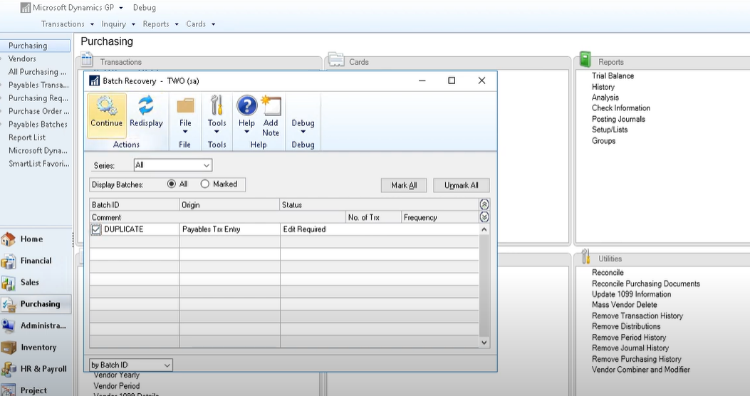The width and height of the screenshot is (750, 396).
Task: Click the Help question mark icon
Action: click(x=246, y=107)
